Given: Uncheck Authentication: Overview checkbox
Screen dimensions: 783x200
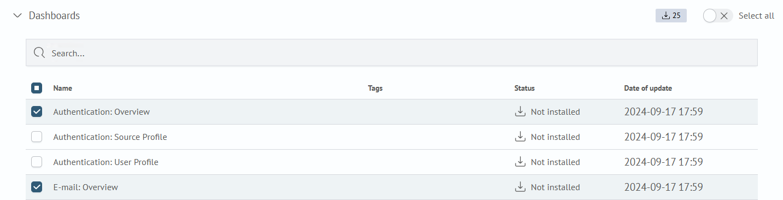Looking at the screenshot, I should tap(37, 112).
